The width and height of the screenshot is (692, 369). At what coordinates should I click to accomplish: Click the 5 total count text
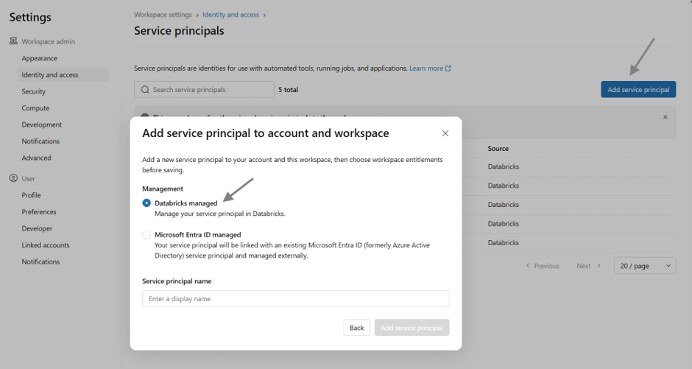point(288,90)
